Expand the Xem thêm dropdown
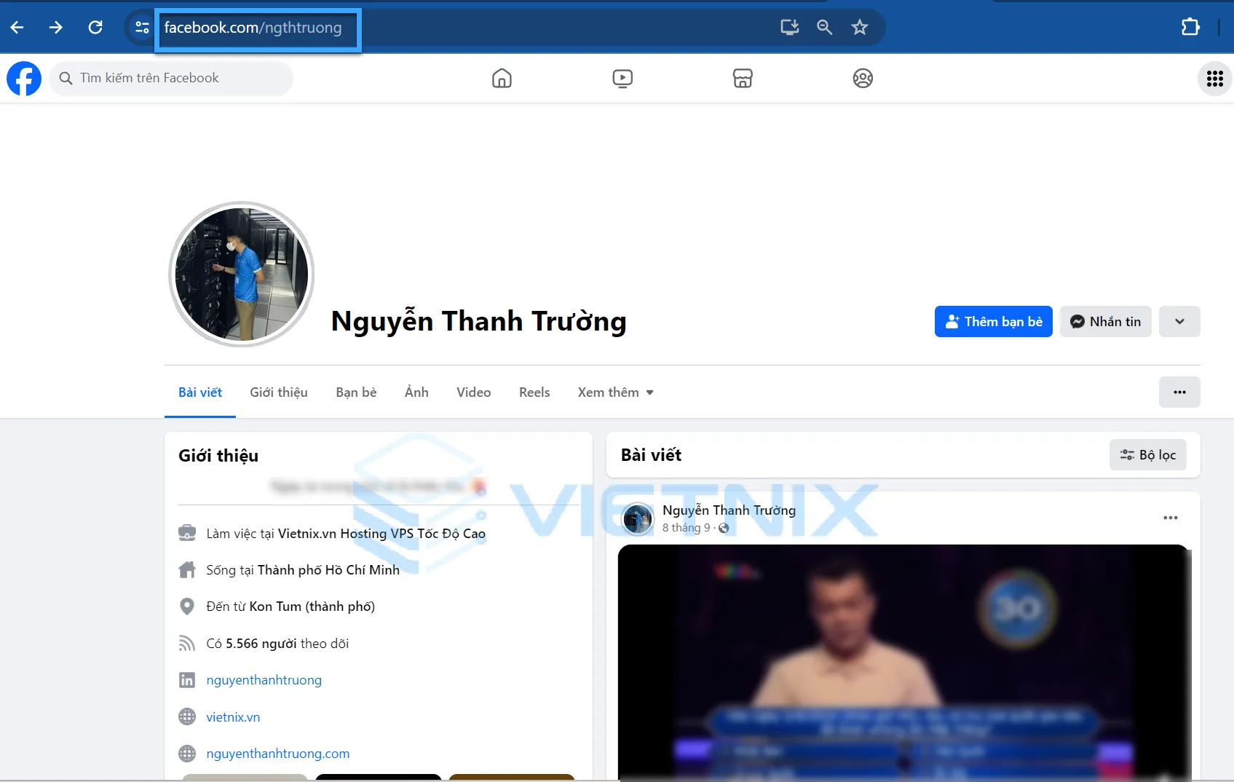This screenshot has width=1234, height=782. point(614,392)
